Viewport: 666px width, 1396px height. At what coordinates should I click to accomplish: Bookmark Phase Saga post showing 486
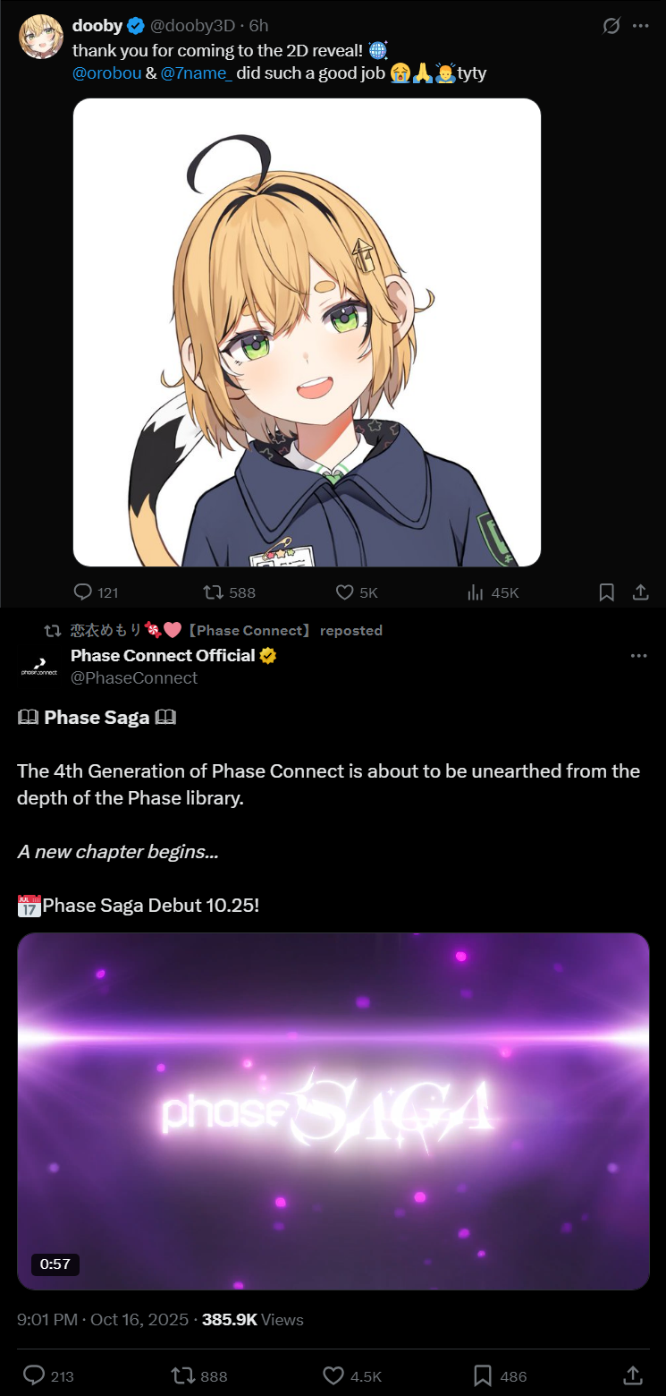[x=482, y=1375]
